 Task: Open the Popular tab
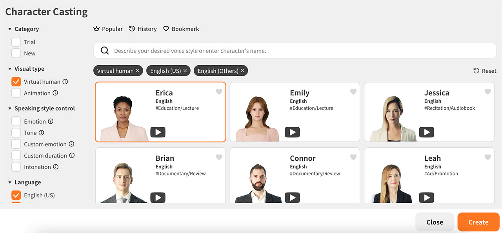[108, 29]
